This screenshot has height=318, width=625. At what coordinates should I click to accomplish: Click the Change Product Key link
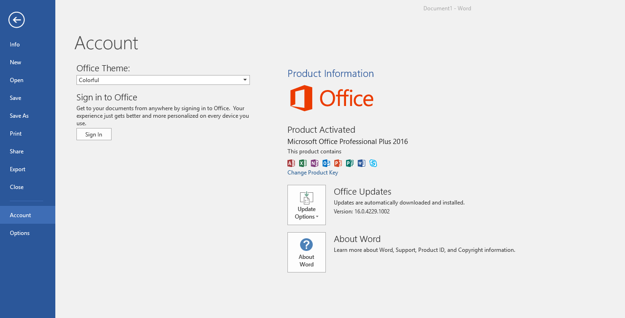313,173
